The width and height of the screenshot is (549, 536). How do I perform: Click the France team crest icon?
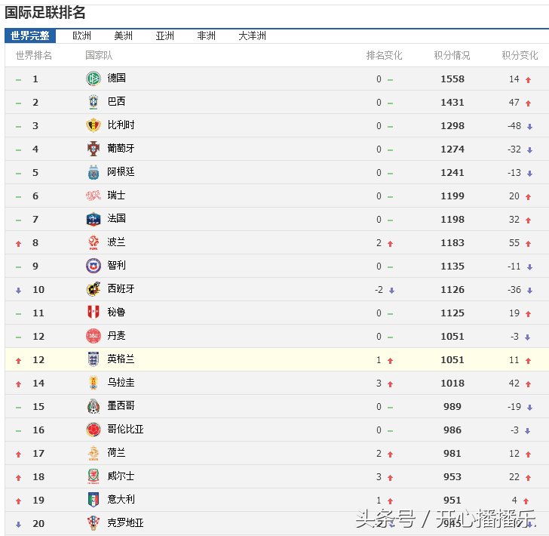pyautogui.click(x=94, y=219)
